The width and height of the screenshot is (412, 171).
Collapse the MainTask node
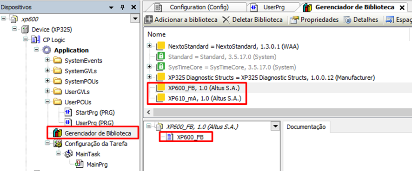click(x=58, y=153)
